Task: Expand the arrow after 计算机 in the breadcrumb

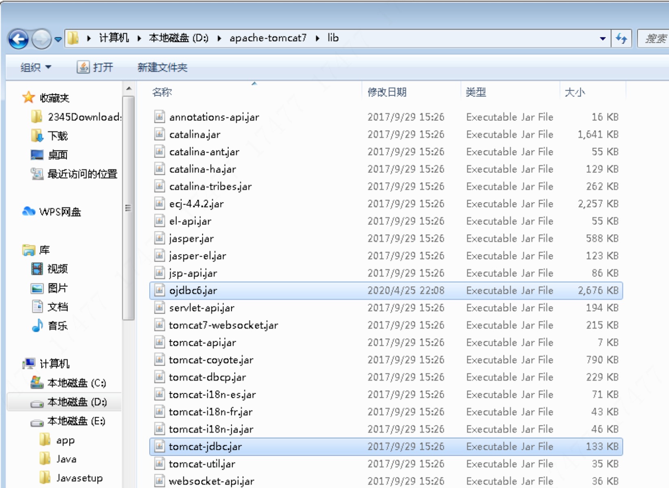Action: (x=139, y=39)
